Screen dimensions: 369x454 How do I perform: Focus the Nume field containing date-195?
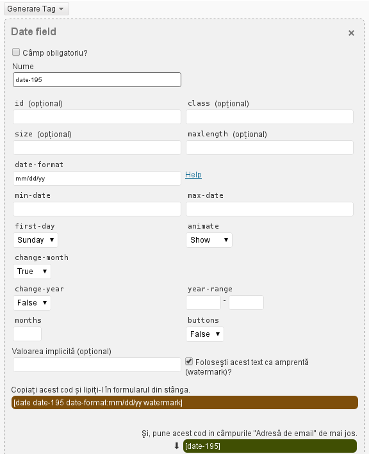[97, 79]
